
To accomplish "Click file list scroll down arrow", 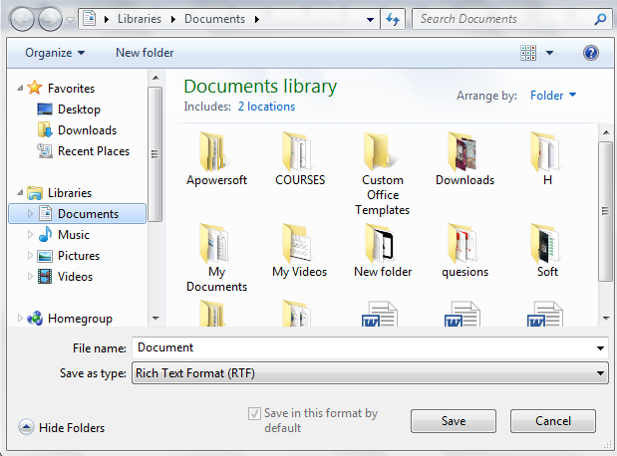I will (x=606, y=318).
